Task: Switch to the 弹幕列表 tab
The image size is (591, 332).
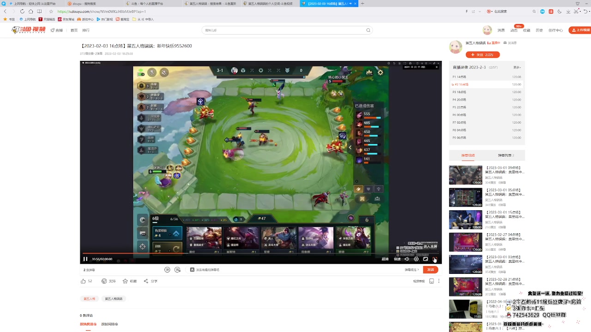Action: point(506,155)
